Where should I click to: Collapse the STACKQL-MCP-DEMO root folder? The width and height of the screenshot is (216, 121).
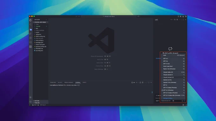click(x=41, y=22)
